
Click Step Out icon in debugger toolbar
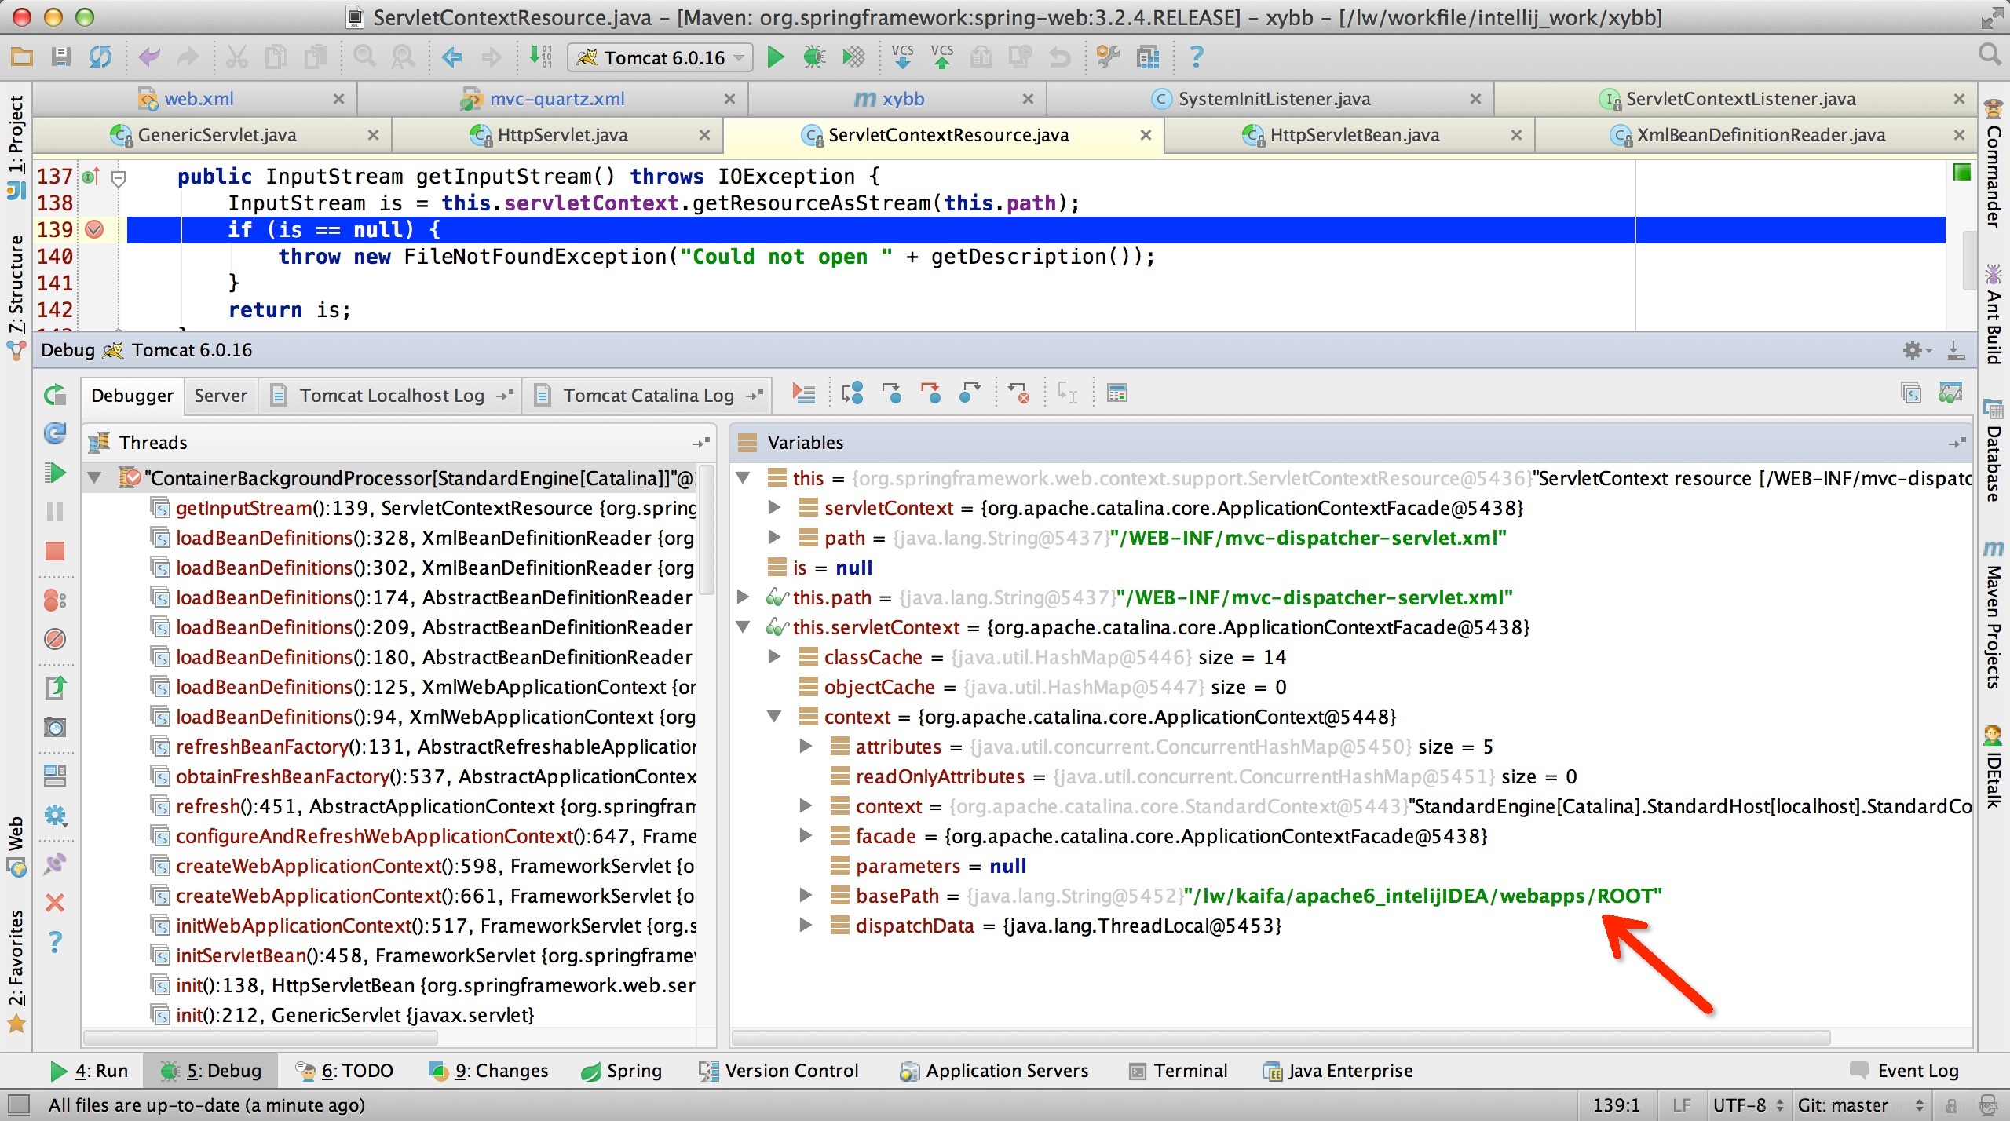coord(970,393)
